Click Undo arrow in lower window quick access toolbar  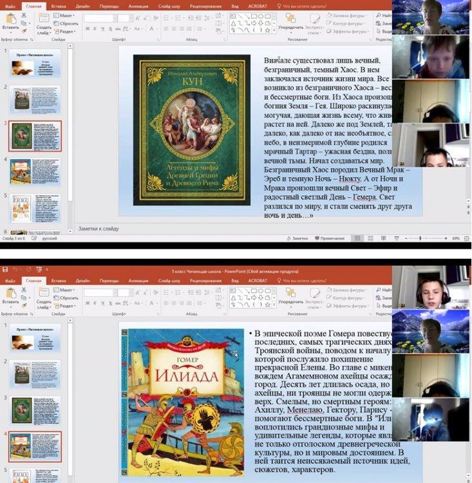(x=15, y=270)
